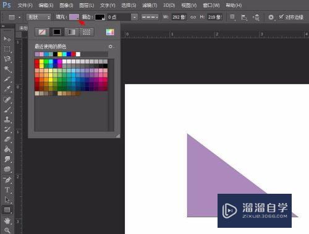
Task: Open the 窗口(W) menu
Action: tap(211, 5)
